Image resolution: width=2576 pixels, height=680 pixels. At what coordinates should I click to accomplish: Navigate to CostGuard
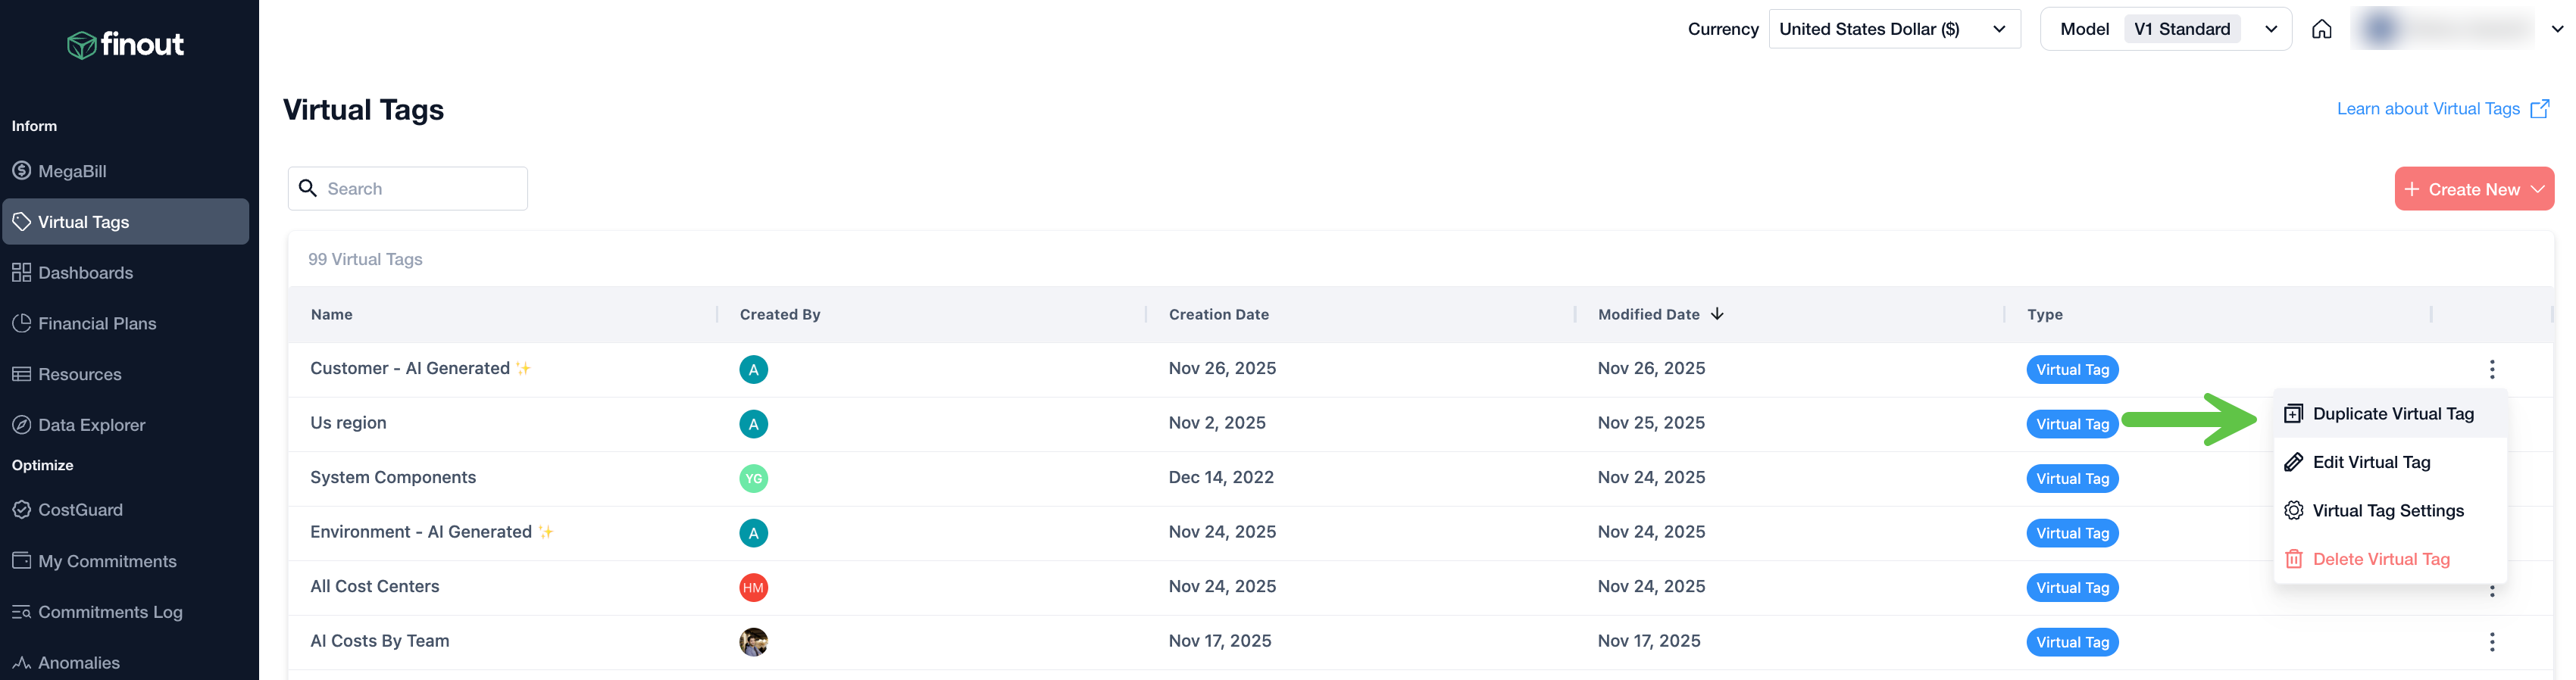[x=80, y=510]
